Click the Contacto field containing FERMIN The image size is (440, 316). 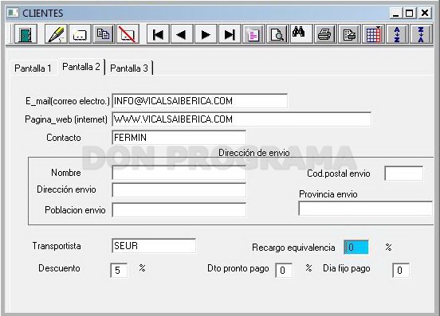pyautogui.click(x=179, y=138)
